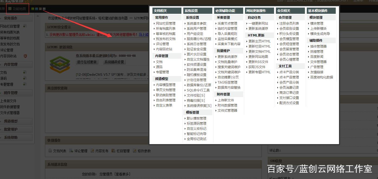This screenshot has height=179, width=378.
Task: Collapse the 常用操作 sidebar section
Action: 16,18
